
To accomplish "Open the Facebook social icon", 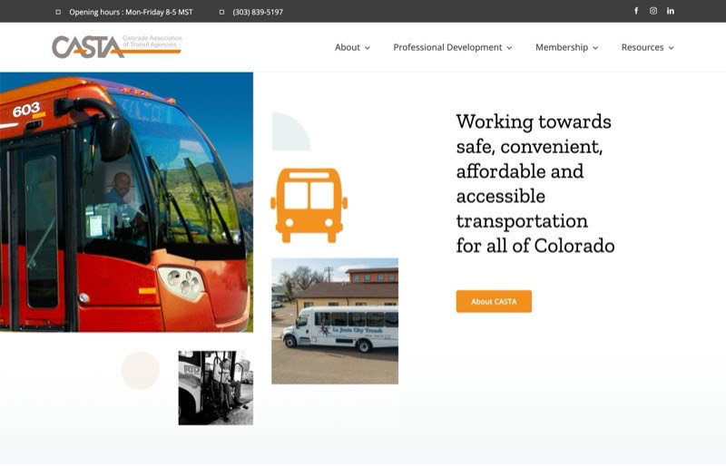I will click(x=636, y=11).
